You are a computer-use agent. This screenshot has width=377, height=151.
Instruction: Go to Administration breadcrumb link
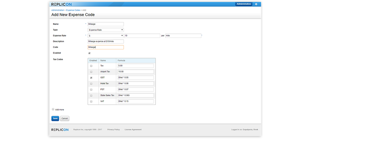point(58,10)
